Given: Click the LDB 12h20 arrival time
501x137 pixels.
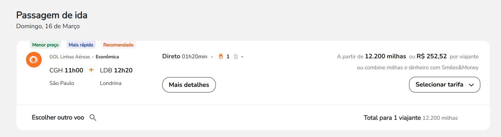Looking at the screenshot, I should (116, 70).
